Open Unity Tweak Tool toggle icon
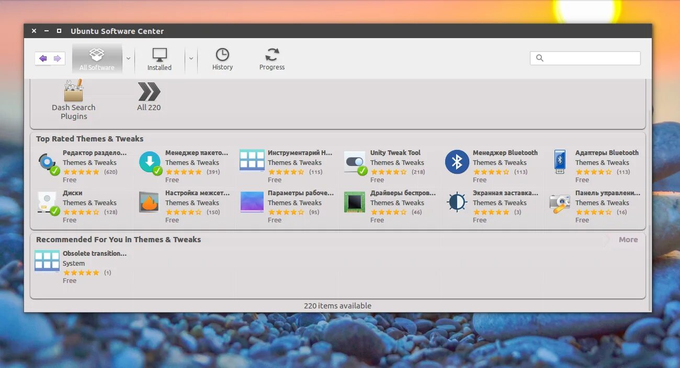 coord(355,162)
